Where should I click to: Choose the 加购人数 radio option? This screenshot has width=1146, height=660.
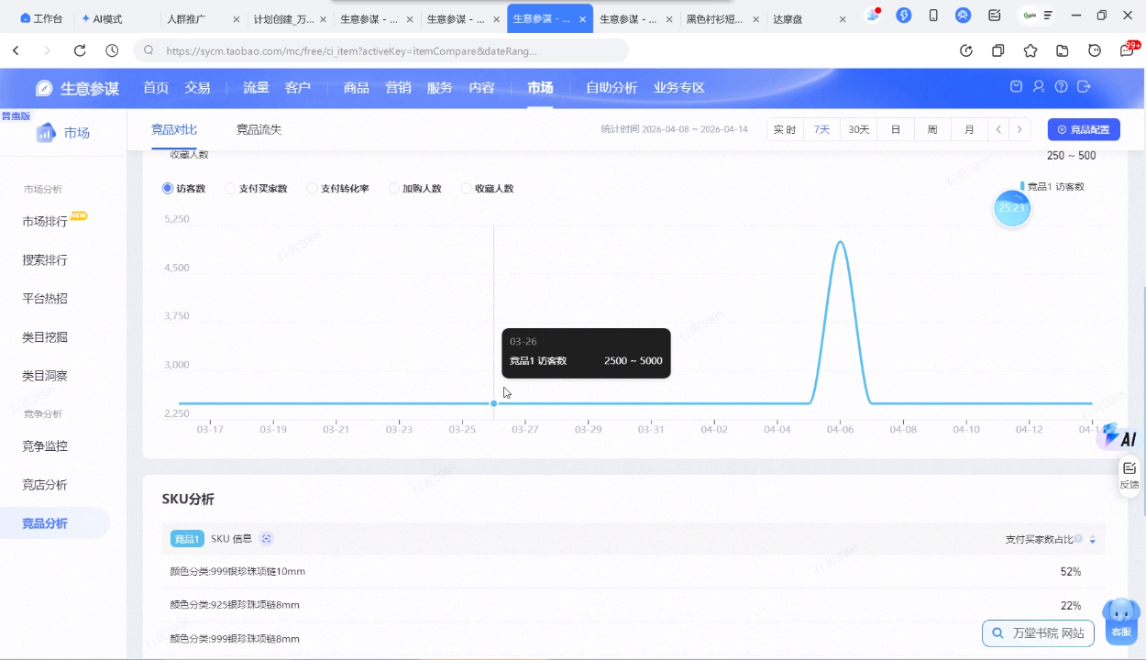(x=394, y=189)
